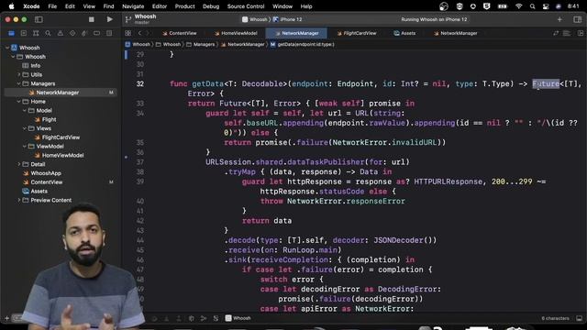Open the Library with plus button
The width and height of the screenshot is (587, 330).
point(559,19)
